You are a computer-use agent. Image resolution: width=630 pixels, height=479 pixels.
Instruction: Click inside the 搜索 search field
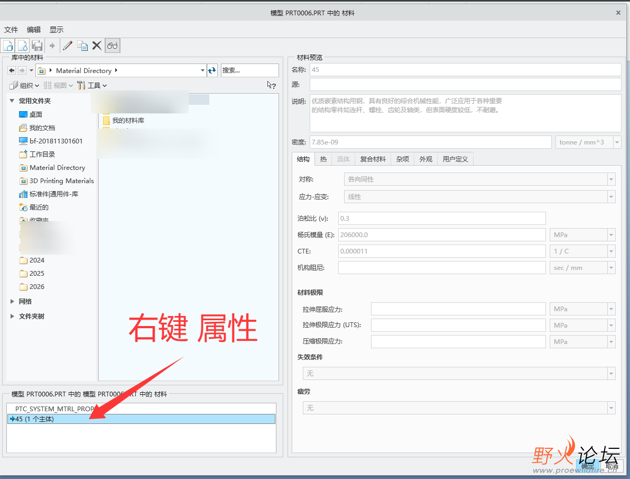point(249,70)
